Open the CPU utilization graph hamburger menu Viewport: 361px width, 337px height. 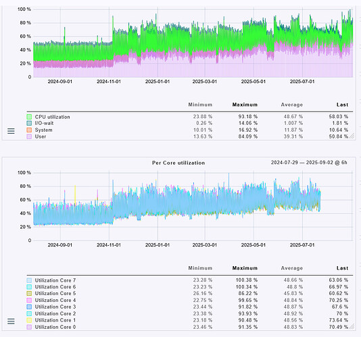point(11,131)
